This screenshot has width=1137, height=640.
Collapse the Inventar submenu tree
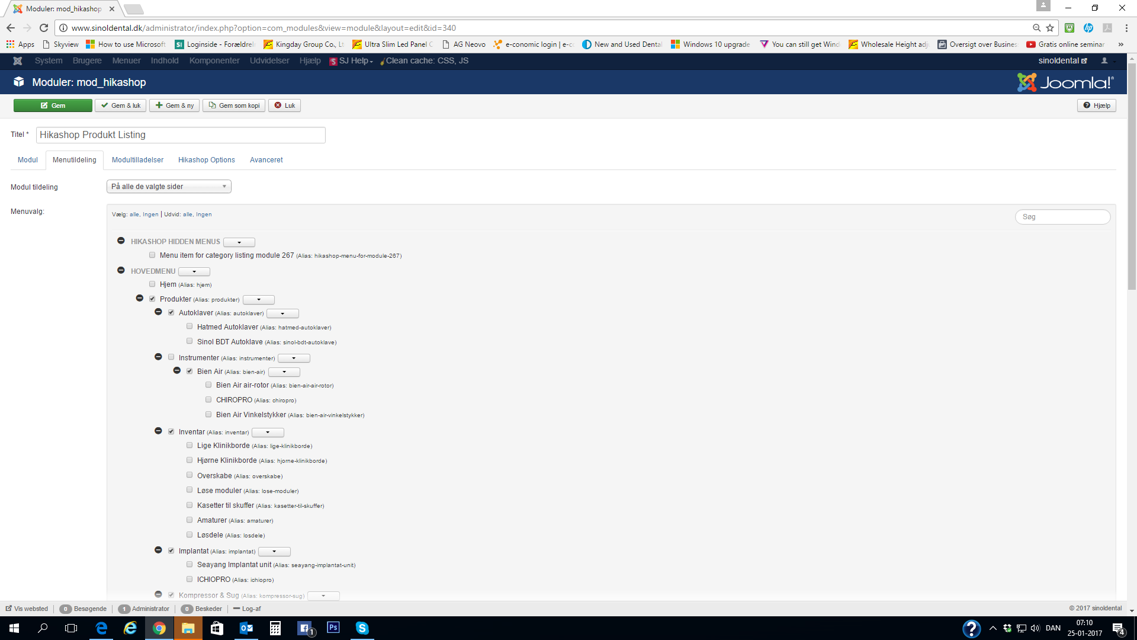pyautogui.click(x=158, y=431)
